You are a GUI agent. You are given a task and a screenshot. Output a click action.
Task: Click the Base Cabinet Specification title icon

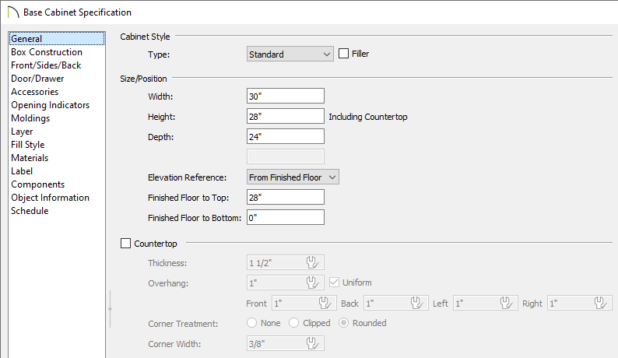13,12
